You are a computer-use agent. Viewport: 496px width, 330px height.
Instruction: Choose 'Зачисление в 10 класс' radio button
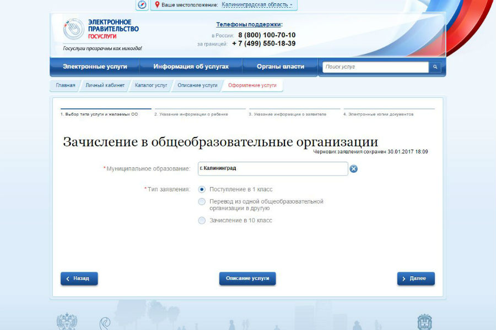pos(202,221)
